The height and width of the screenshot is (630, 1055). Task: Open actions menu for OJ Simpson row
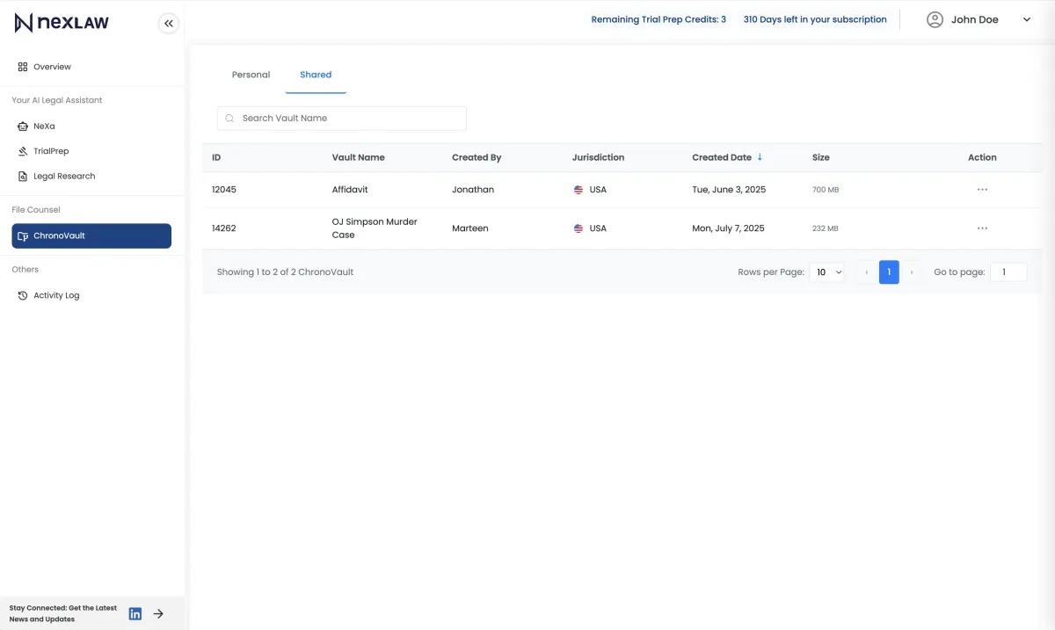(982, 228)
